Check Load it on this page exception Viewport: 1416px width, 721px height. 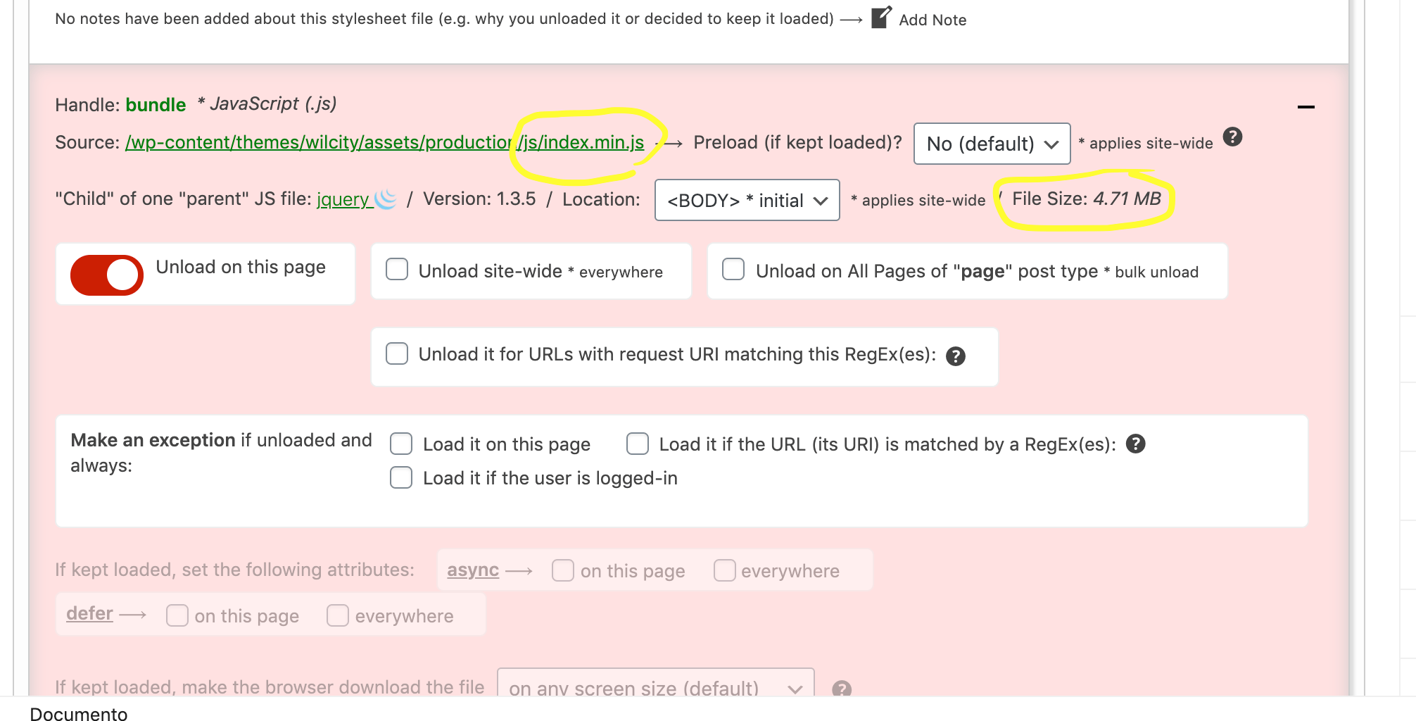coord(401,444)
